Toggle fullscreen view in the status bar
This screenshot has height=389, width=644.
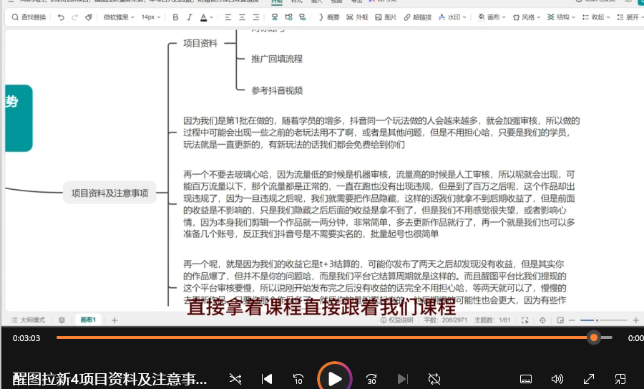point(525,320)
